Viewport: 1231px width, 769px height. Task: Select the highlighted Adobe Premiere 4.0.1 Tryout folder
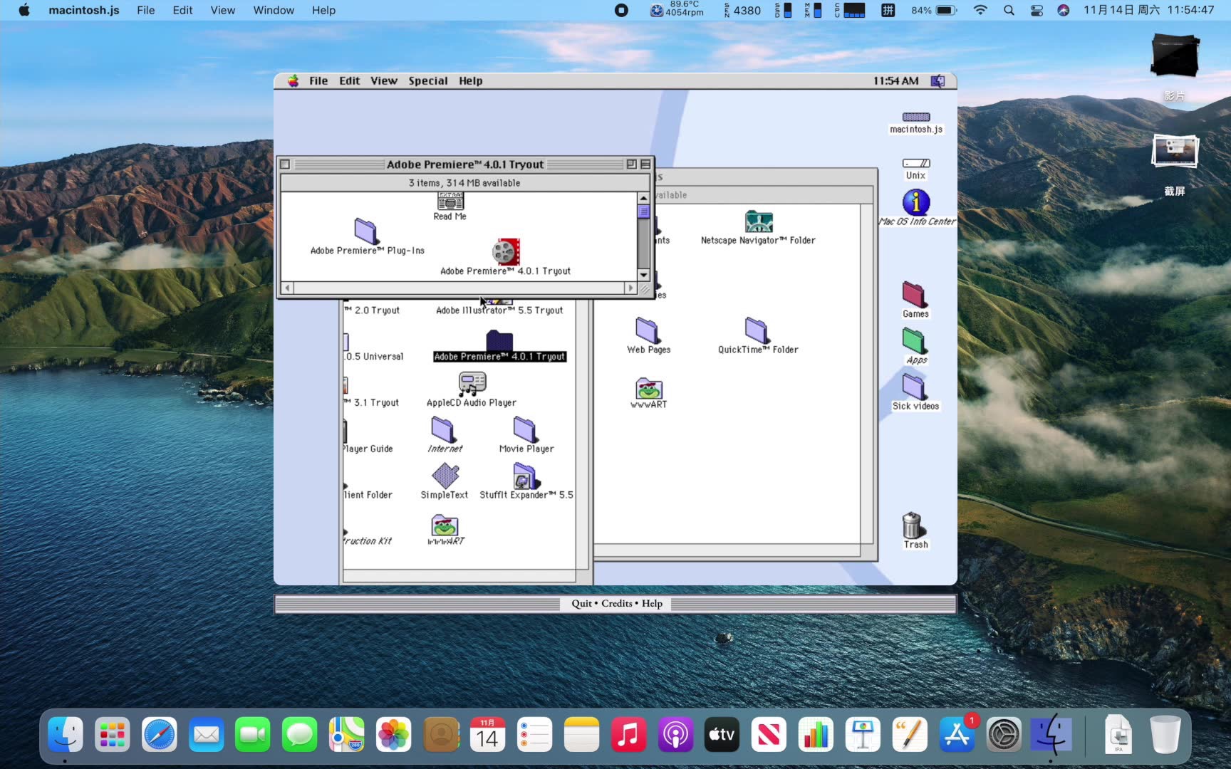click(499, 340)
